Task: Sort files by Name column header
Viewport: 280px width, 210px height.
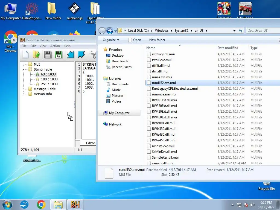Action: (180, 48)
